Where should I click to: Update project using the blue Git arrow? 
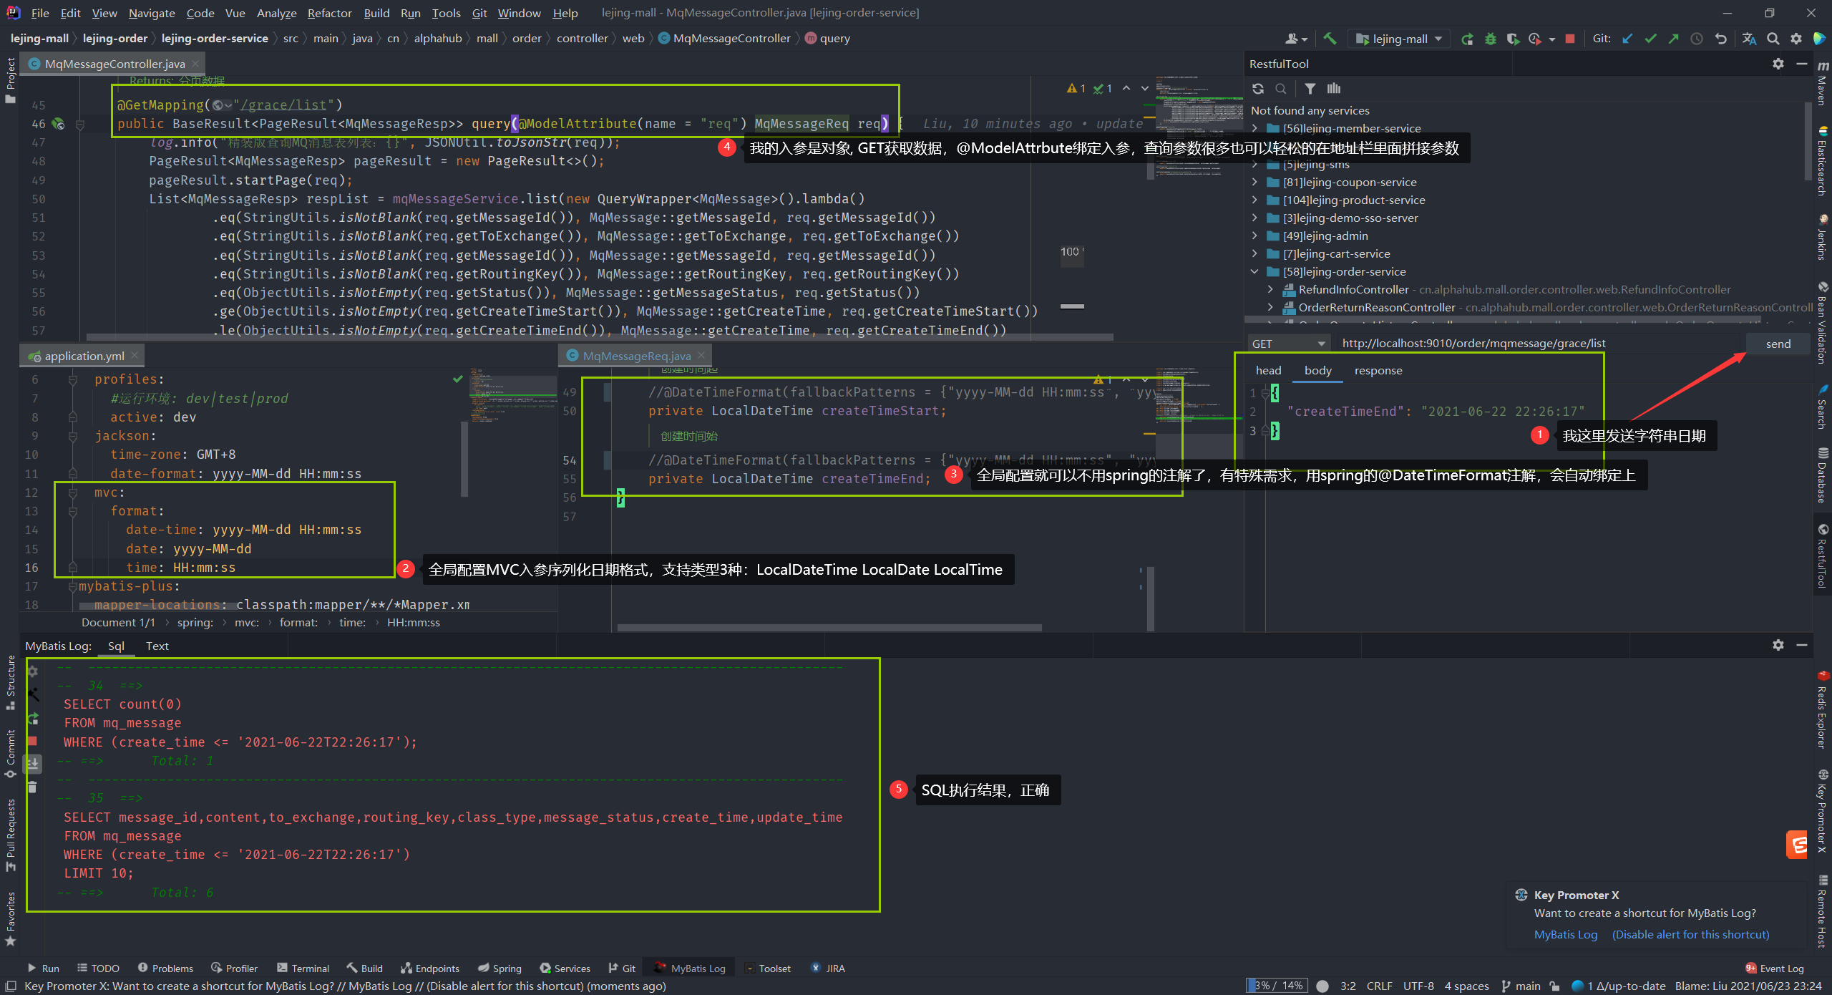[x=1627, y=39]
